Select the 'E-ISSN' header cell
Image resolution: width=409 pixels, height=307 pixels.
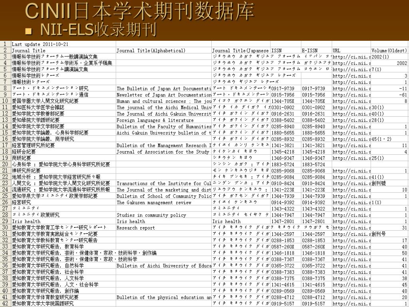coord(316,50)
